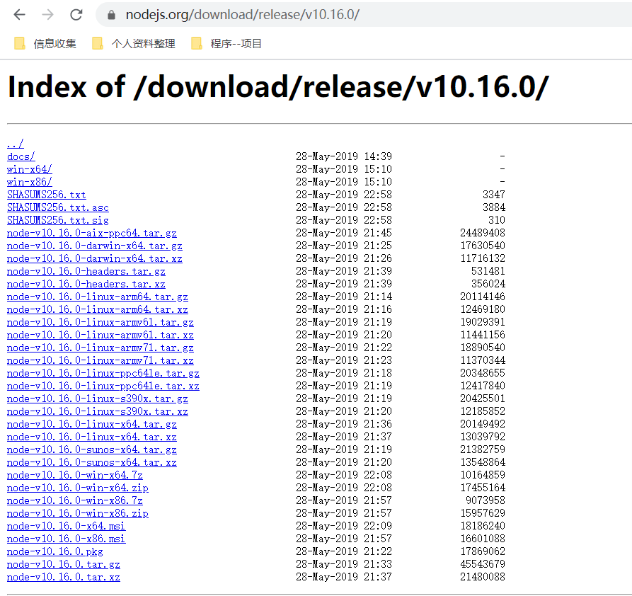The image size is (632, 596).
Task: Go to parent directory ../ link
Action: pos(16,144)
